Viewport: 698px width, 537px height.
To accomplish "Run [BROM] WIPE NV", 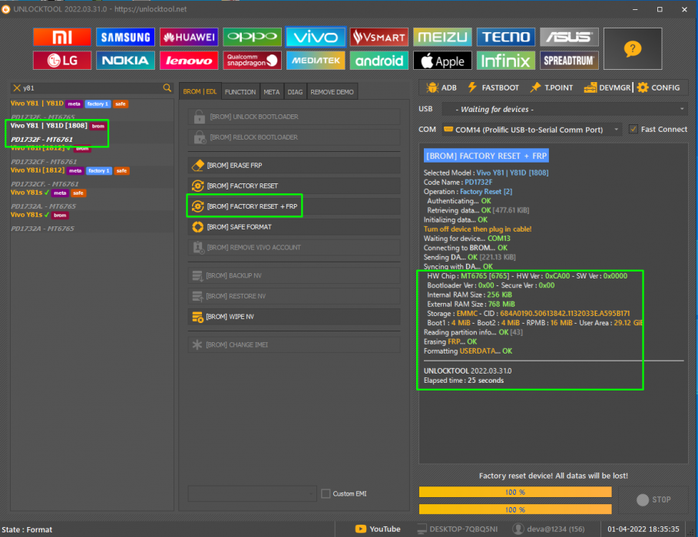I will point(294,317).
